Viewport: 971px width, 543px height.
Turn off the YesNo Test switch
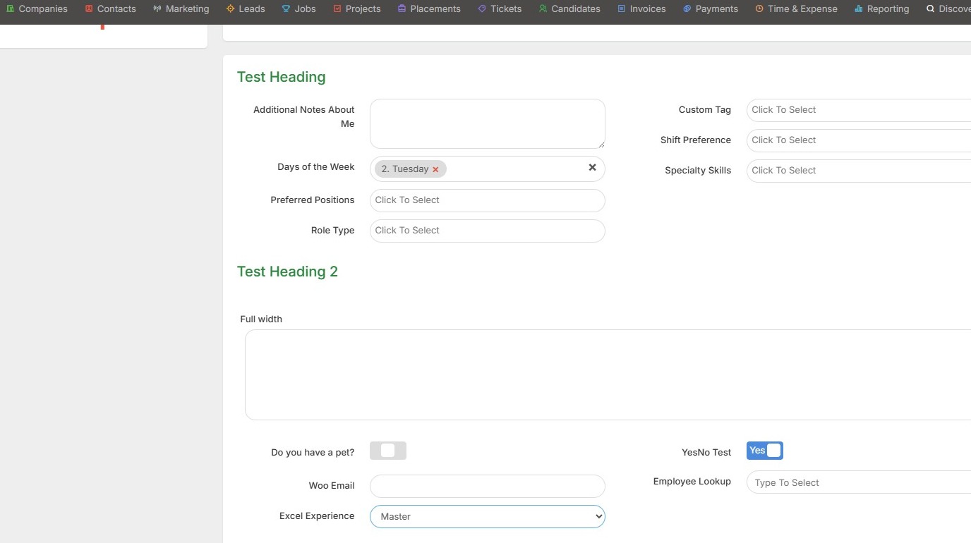tap(765, 451)
